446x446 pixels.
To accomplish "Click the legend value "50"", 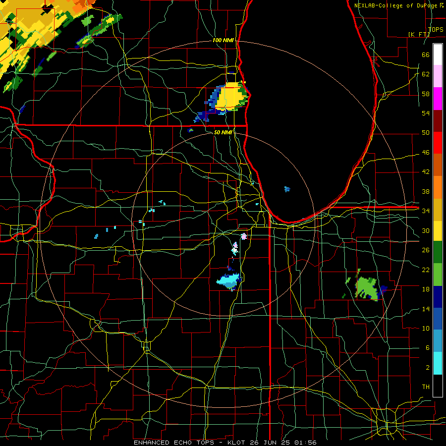I will [x=426, y=132].
